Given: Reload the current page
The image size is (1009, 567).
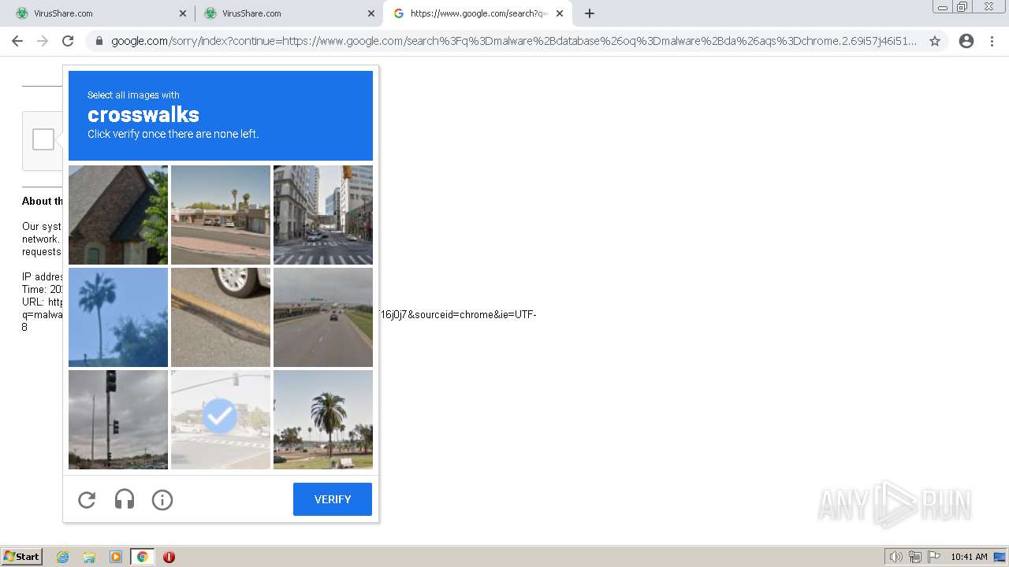Looking at the screenshot, I should pyautogui.click(x=68, y=41).
